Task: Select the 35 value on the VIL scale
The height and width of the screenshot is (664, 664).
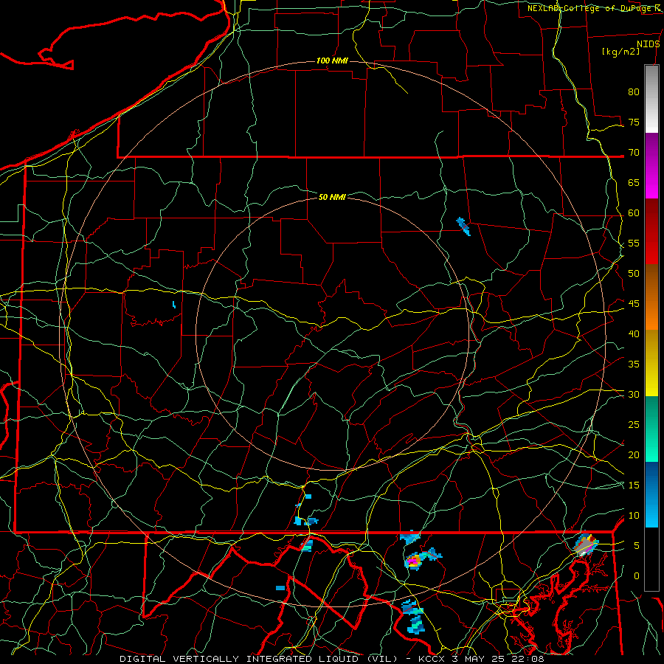Action: 634,364
